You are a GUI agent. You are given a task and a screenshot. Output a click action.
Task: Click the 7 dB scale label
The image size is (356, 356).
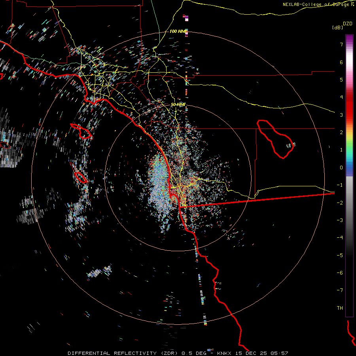[341, 44]
